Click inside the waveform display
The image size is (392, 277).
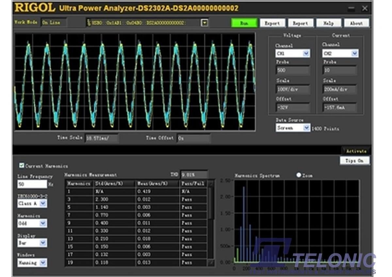[x=135, y=82]
